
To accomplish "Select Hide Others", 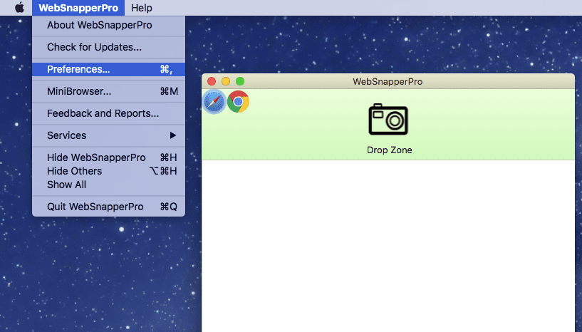I will (x=108, y=171).
